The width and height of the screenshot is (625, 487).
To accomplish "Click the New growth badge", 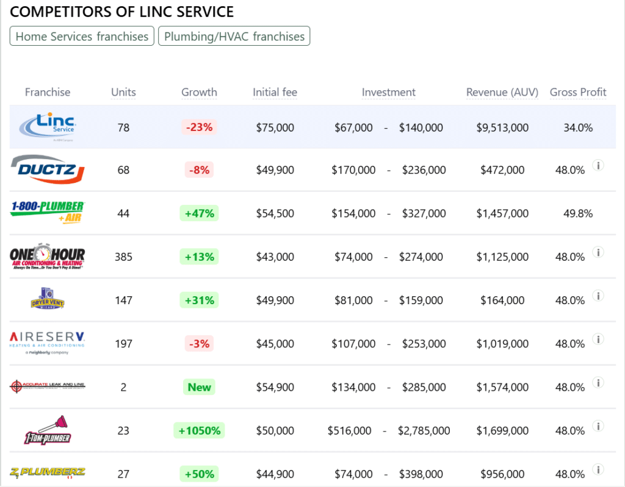I will (x=200, y=387).
